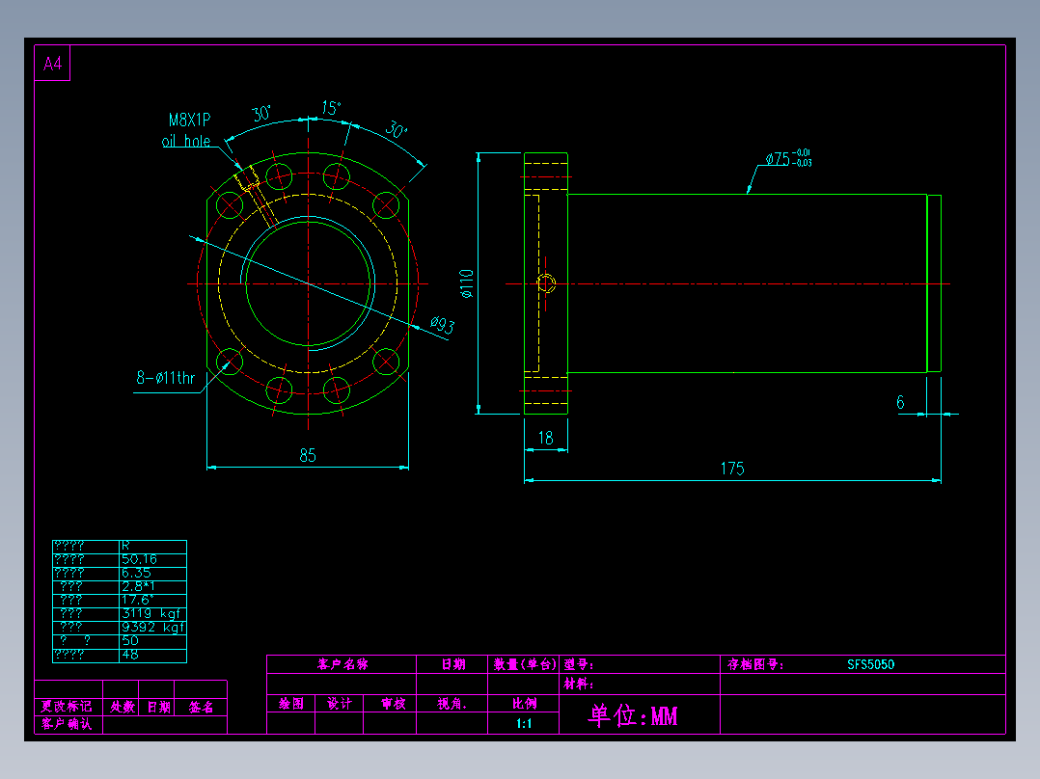Image resolution: width=1040 pixels, height=779 pixels.
Task: Click the 单位:MM units label
Action: pyautogui.click(x=633, y=715)
